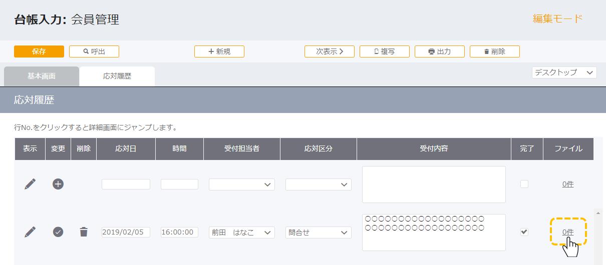The height and width of the screenshot is (265, 606).
Task: Click the empty 応対日 date field
Action: coord(126,184)
